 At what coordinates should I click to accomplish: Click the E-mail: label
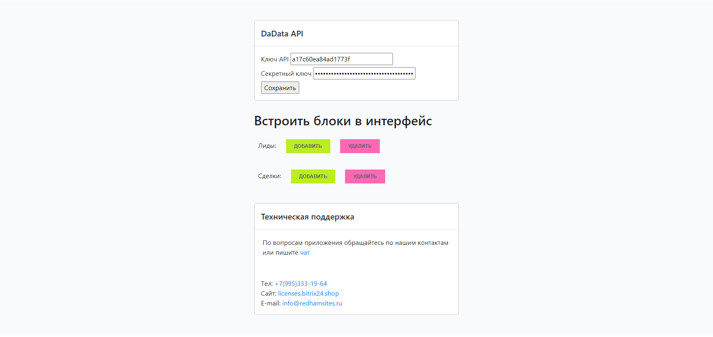point(271,303)
